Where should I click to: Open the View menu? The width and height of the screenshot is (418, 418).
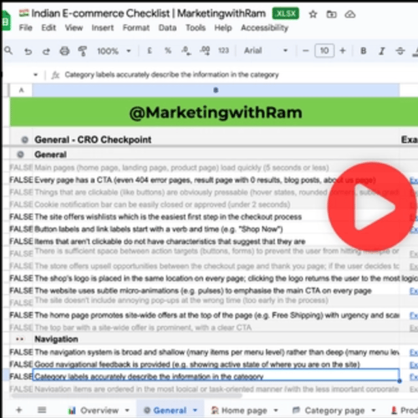click(x=74, y=27)
